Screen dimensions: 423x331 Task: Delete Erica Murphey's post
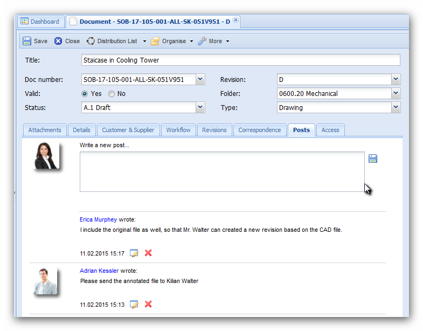pyautogui.click(x=148, y=253)
